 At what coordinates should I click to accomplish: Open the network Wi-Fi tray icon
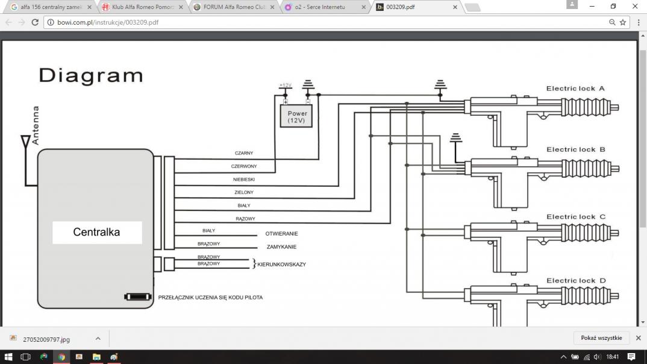coord(586,357)
